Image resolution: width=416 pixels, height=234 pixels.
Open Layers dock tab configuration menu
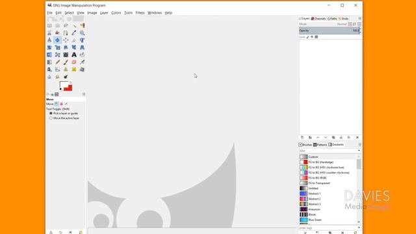tap(359, 18)
